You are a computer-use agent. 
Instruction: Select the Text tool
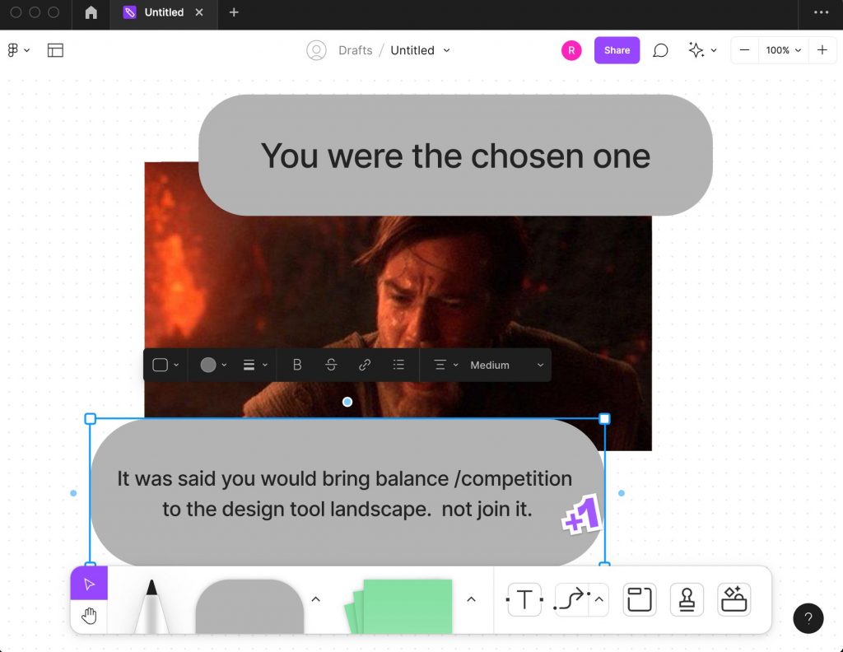pyautogui.click(x=524, y=599)
